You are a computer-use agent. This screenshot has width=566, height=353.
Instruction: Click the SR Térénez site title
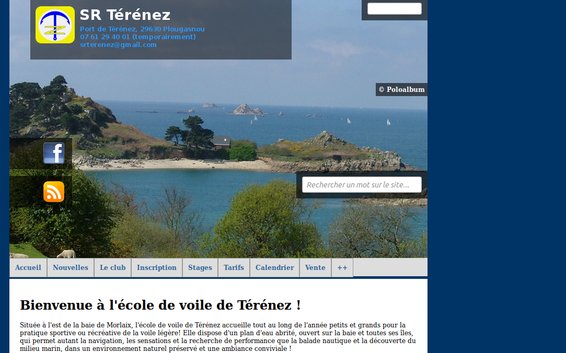(x=125, y=15)
